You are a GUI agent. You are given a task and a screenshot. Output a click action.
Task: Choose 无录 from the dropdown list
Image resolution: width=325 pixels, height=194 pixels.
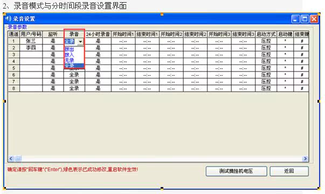tap(69, 60)
